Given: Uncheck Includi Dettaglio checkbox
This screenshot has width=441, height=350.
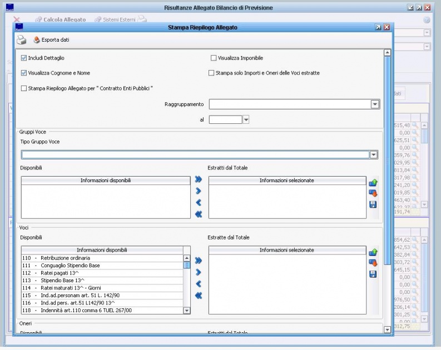Looking at the screenshot, I should [x=24, y=58].
